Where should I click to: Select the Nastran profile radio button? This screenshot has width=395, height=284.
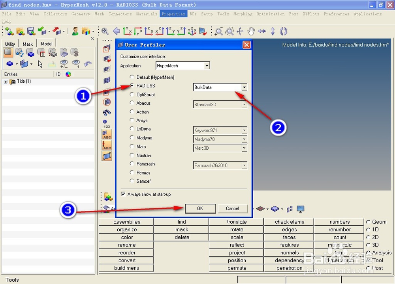(132, 155)
